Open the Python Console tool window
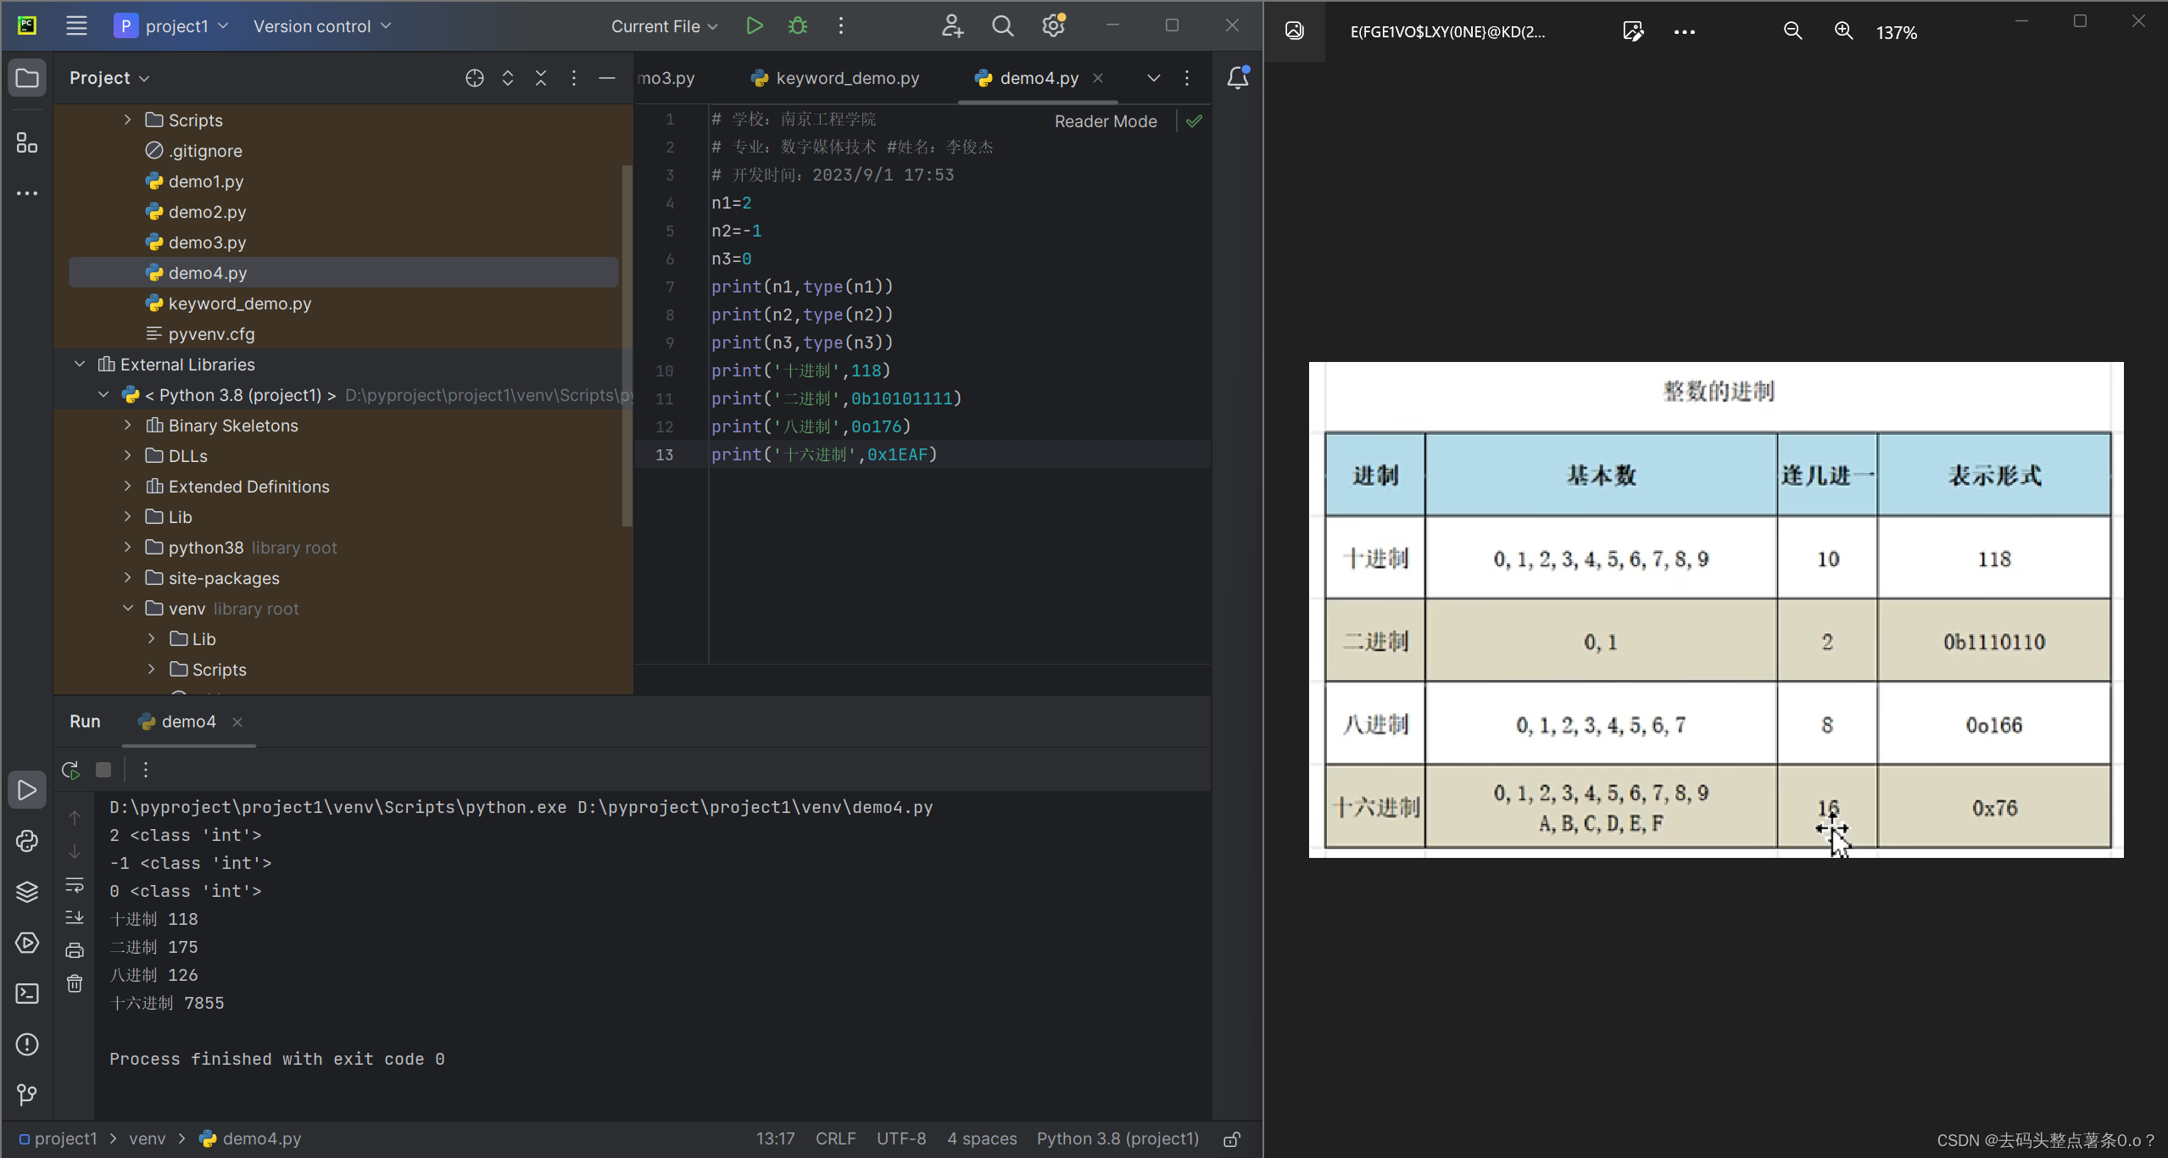This screenshot has height=1158, width=2168. click(x=27, y=841)
